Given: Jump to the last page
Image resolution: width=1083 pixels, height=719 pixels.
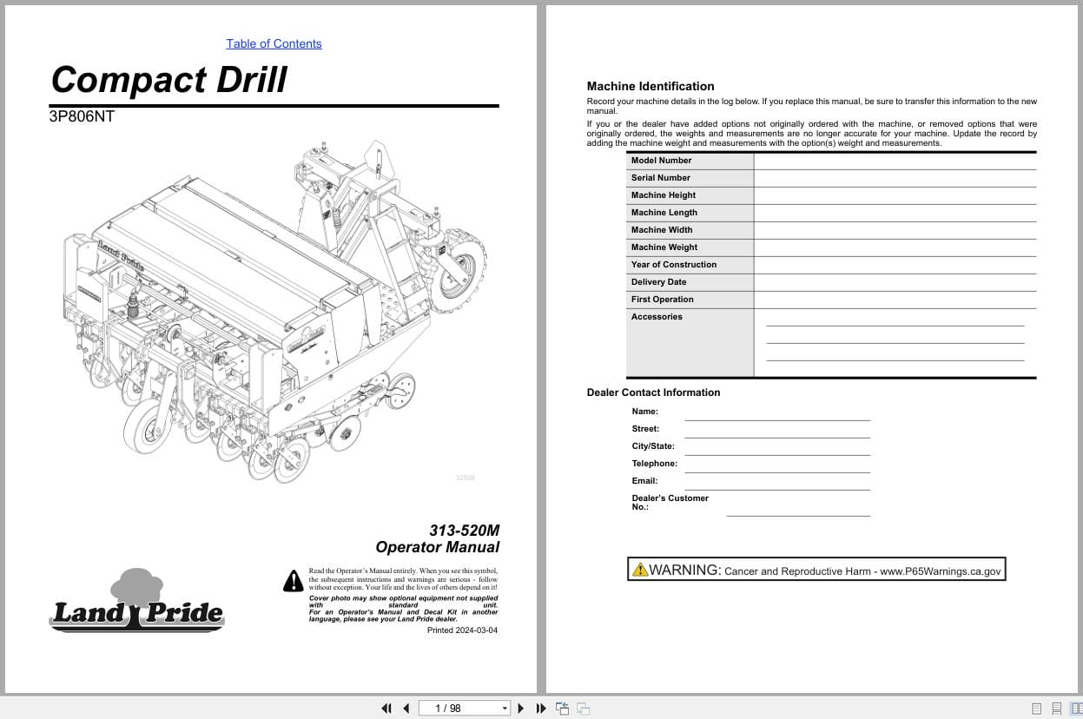Looking at the screenshot, I should coord(541,709).
